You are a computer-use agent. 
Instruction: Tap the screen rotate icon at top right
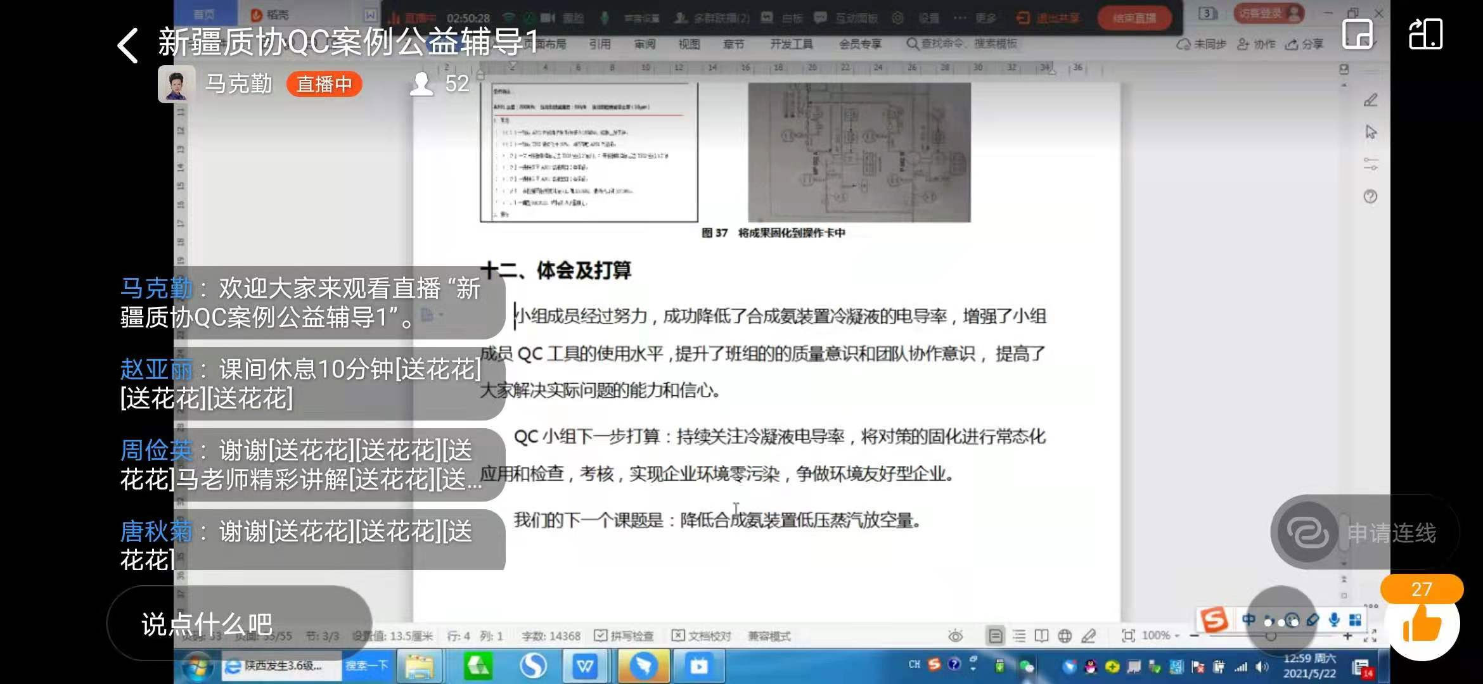click(1425, 34)
